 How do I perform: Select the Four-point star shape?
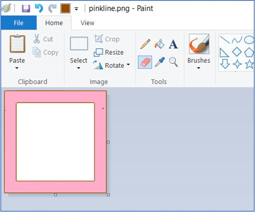click(x=237, y=64)
